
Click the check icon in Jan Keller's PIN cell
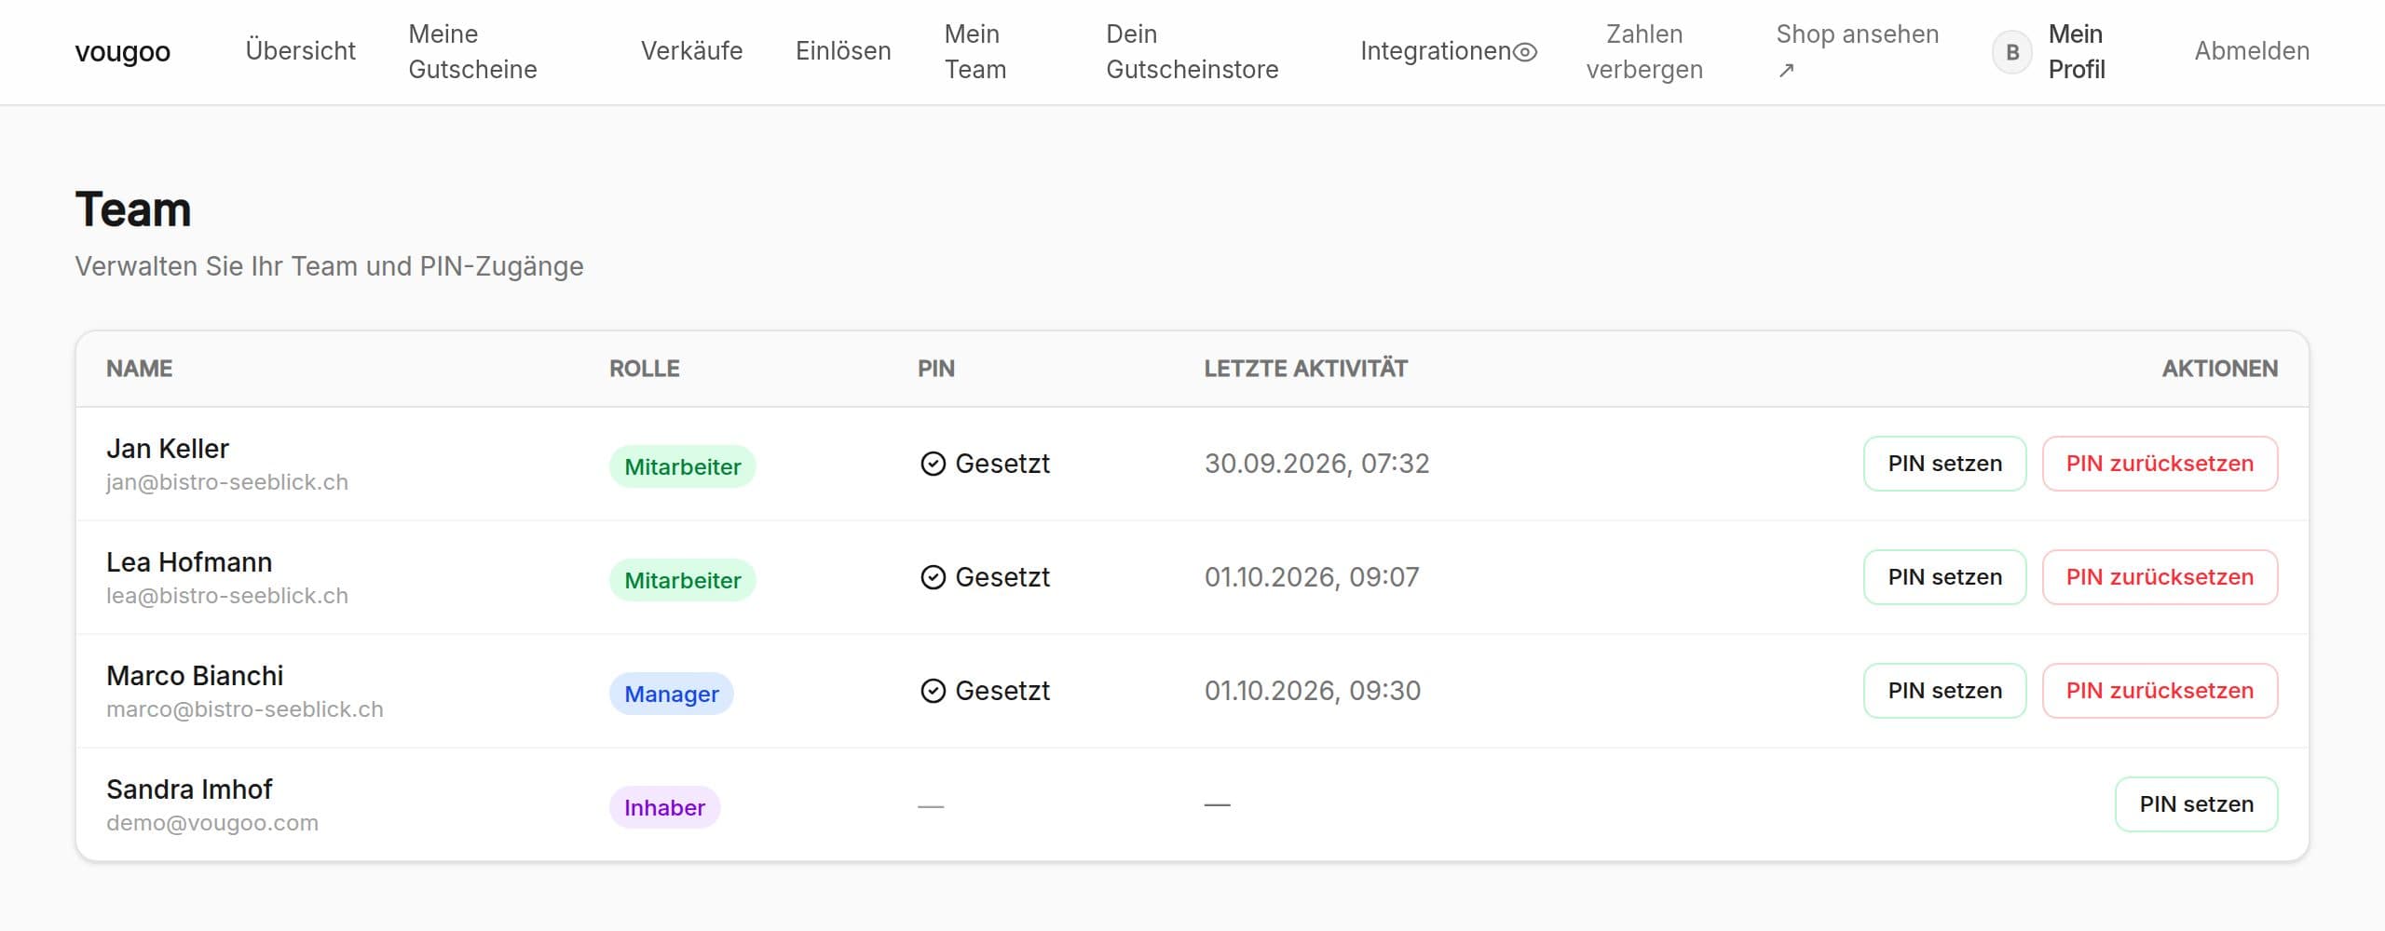[933, 464]
